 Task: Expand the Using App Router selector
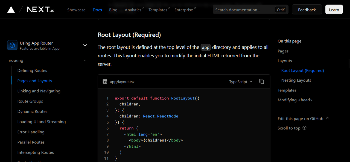(x=85, y=45)
